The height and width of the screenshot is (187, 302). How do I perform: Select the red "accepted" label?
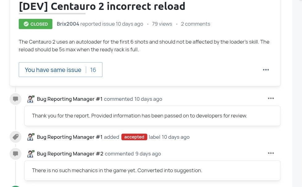click(x=134, y=137)
